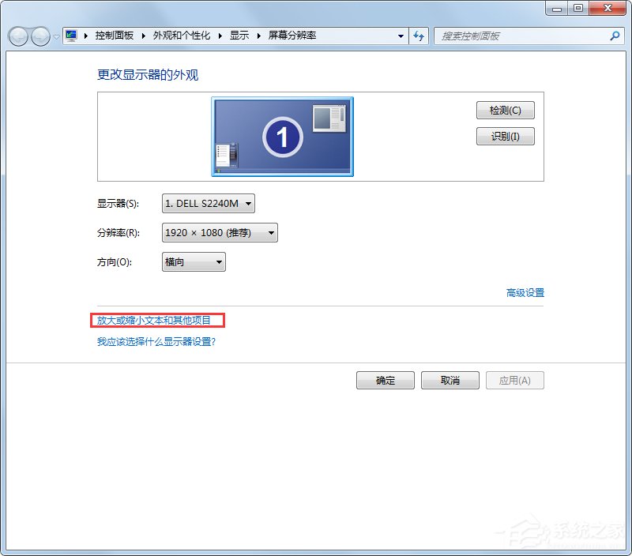Navigate to 显示 in the breadcrumb

pyautogui.click(x=239, y=35)
